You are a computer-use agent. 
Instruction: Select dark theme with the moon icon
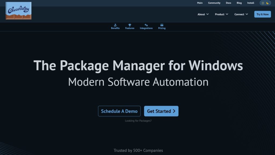267,3
